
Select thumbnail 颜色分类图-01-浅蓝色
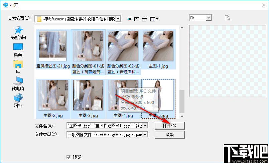tap(88, 46)
